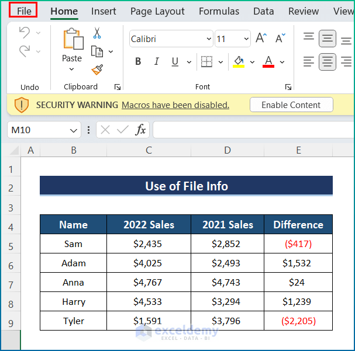Open the Clipboard dialog launcher
This screenshot has height=351, width=355.
(118, 87)
